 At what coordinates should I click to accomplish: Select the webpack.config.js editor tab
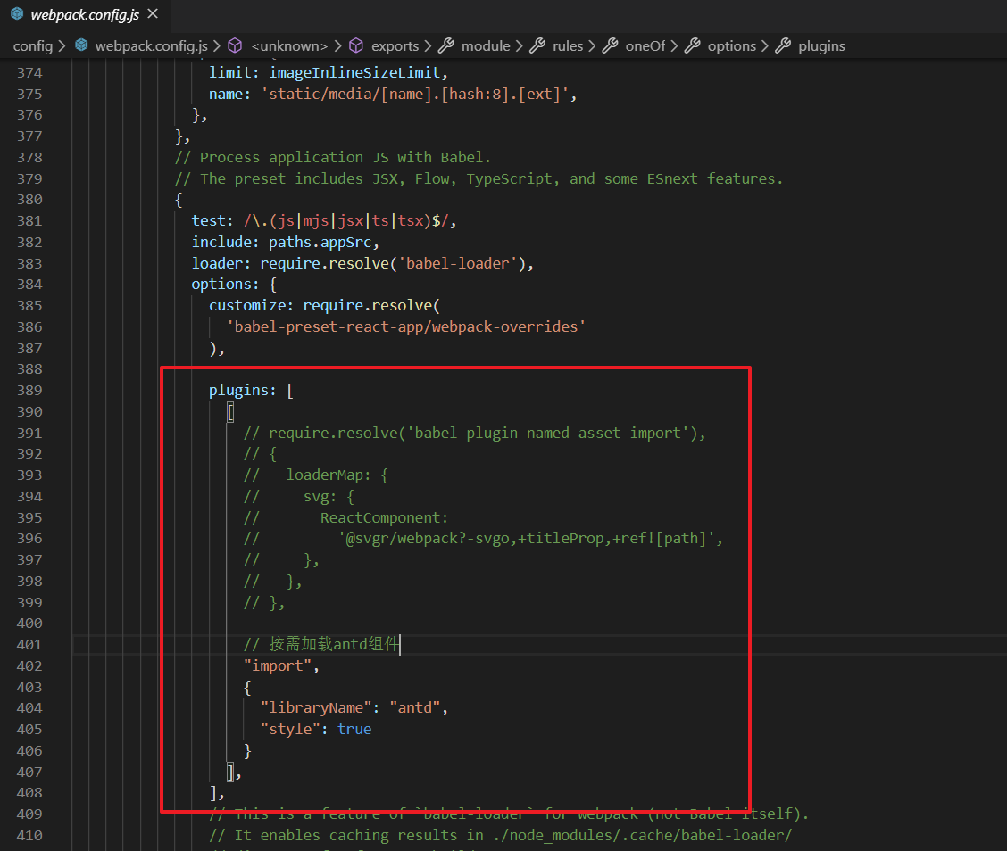click(x=85, y=15)
